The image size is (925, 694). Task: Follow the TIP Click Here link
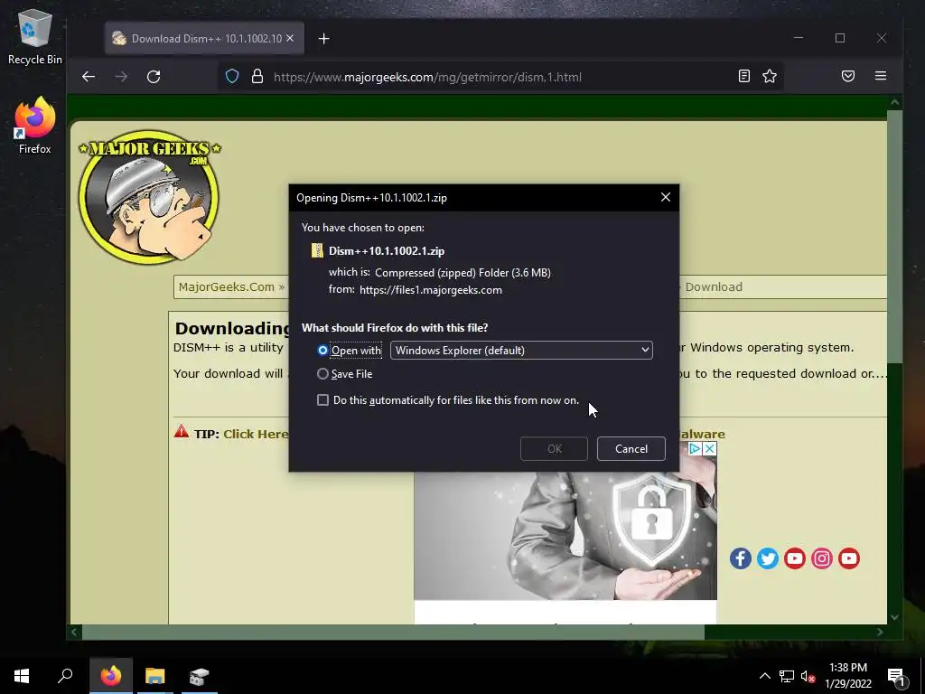point(256,434)
